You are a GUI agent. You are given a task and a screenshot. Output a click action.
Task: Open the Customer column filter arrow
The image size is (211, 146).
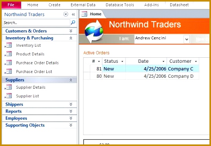tap(196, 61)
